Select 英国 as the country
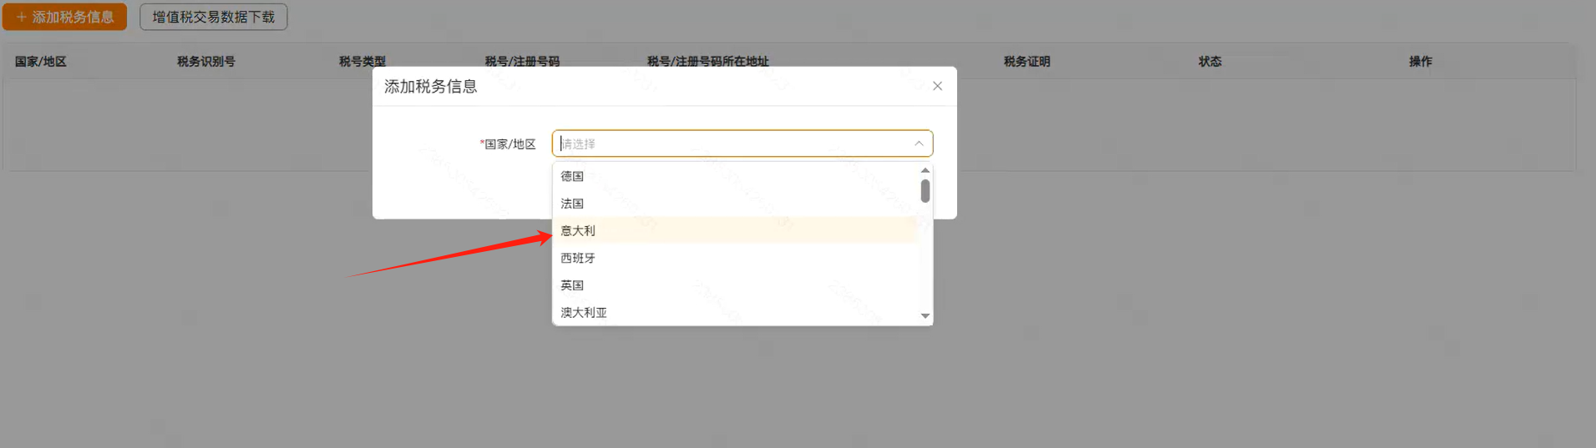Viewport: 1596px width, 448px height. [572, 285]
